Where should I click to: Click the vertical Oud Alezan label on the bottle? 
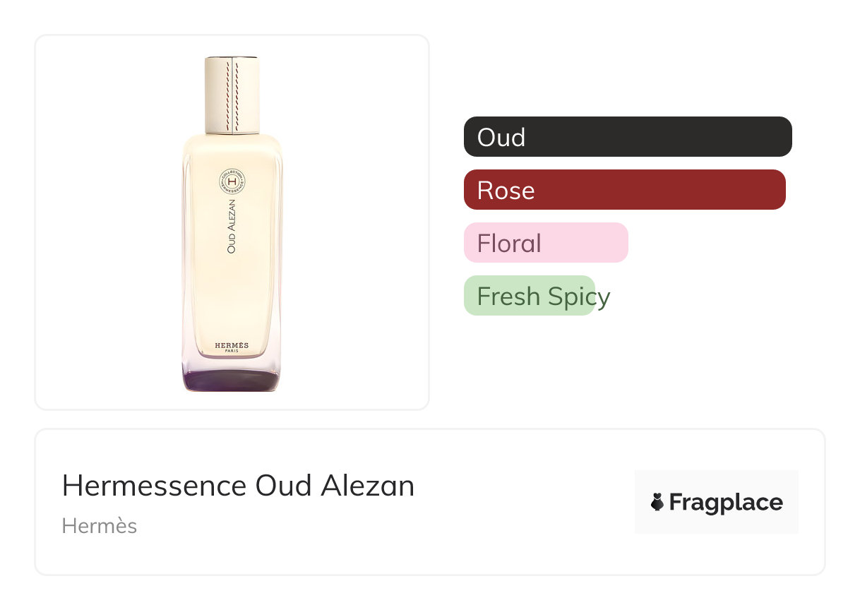tap(232, 226)
